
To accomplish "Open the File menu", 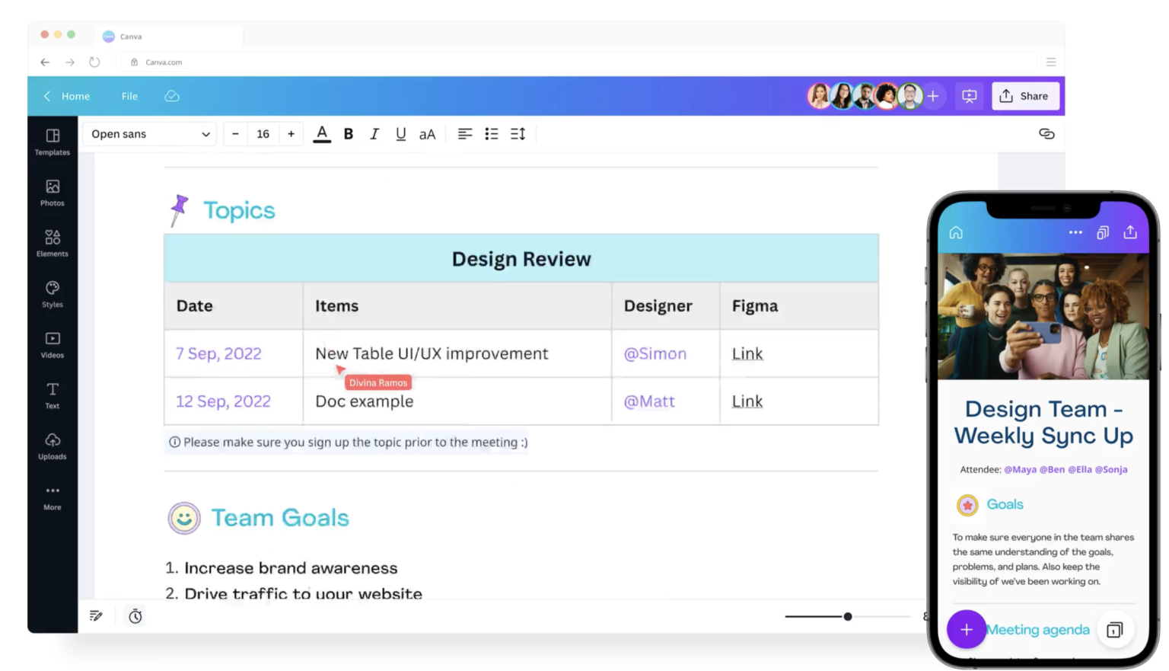I will pos(129,96).
